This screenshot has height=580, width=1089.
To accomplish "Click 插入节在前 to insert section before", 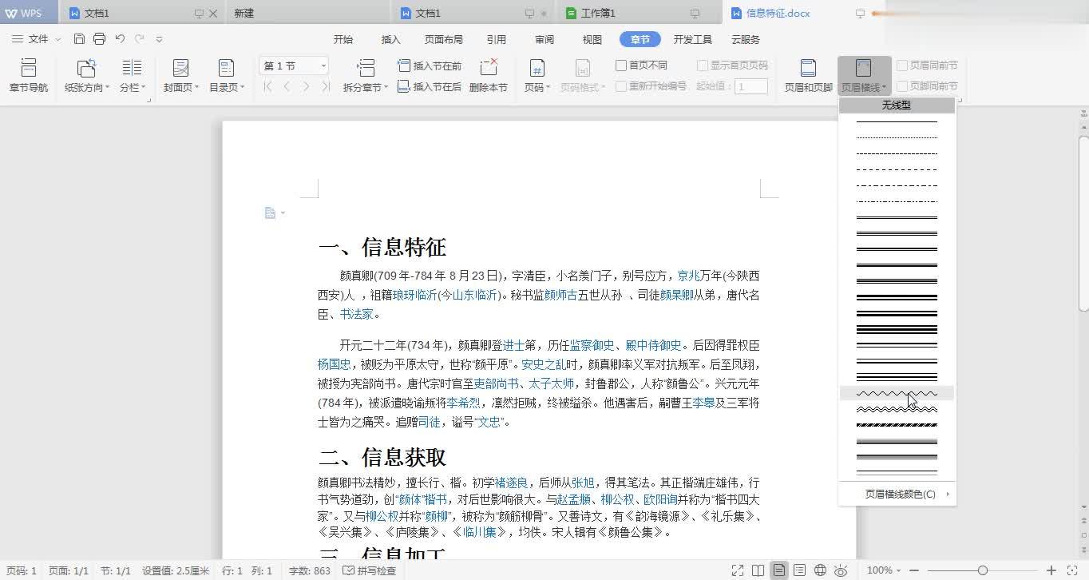I will (429, 66).
